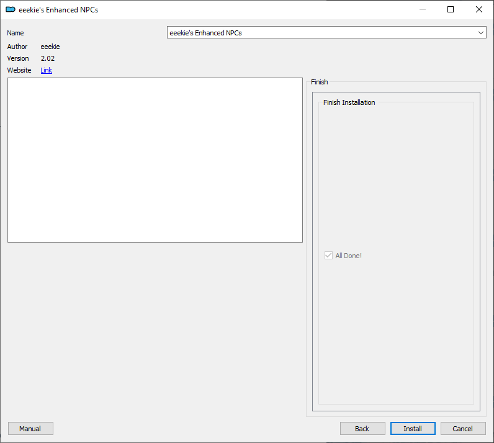Click the Version label

18,58
